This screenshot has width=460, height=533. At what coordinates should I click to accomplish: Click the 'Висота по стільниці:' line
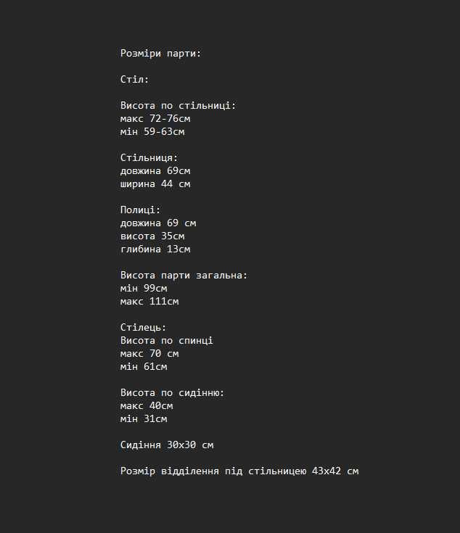coord(178,106)
